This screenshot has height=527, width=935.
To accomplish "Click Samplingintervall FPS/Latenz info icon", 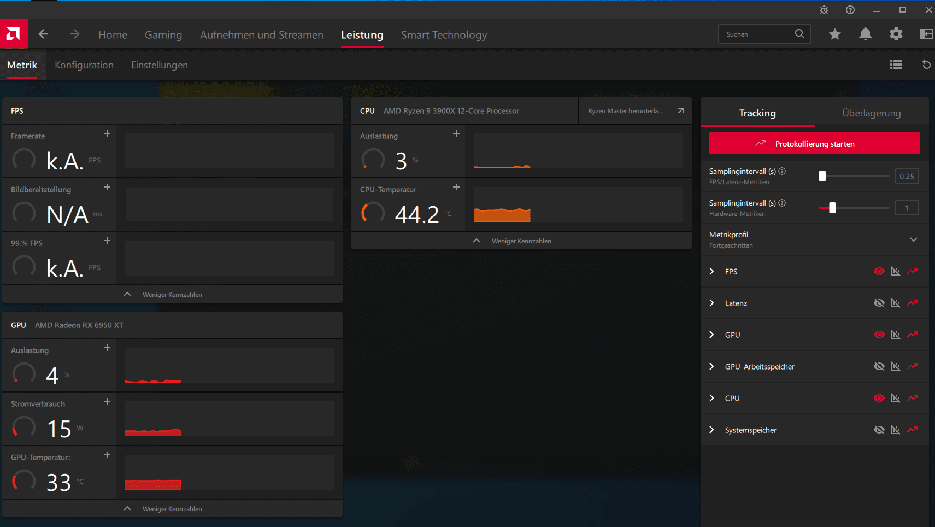I will (782, 171).
